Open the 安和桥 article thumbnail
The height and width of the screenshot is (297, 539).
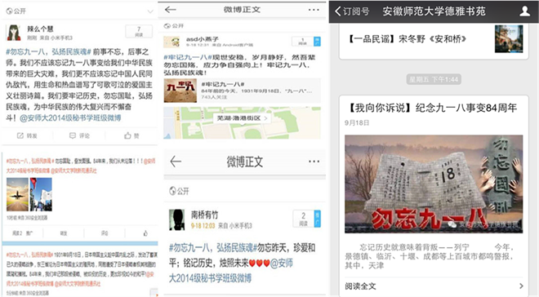coord(509,39)
